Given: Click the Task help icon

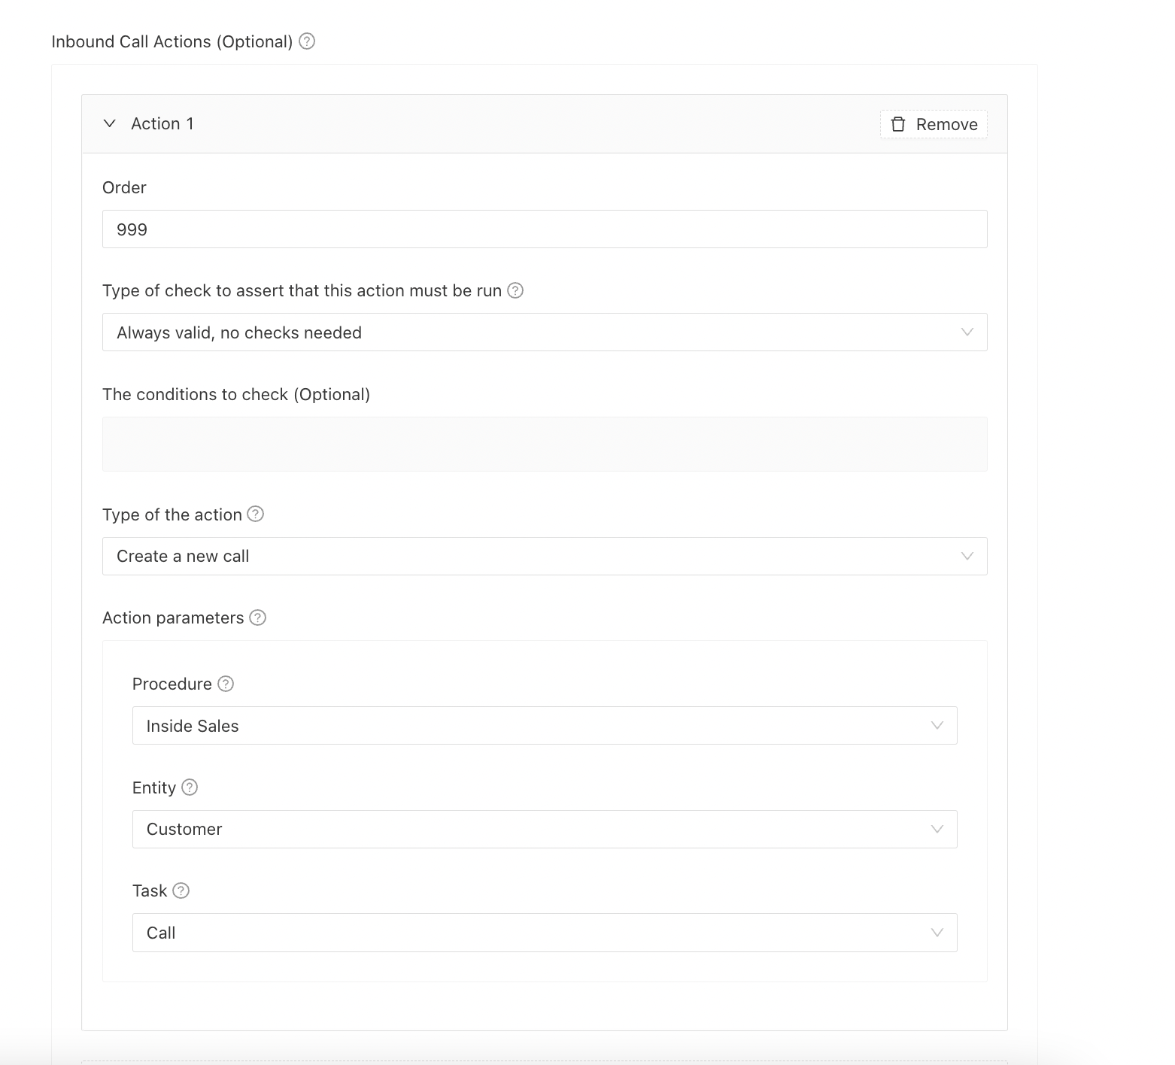Looking at the screenshot, I should pyautogui.click(x=181, y=891).
